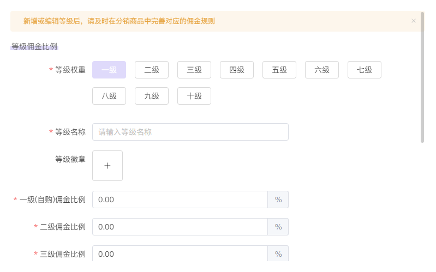Click the 二级佣金比例 input field
This screenshot has width=436, height=272.
(x=180, y=227)
